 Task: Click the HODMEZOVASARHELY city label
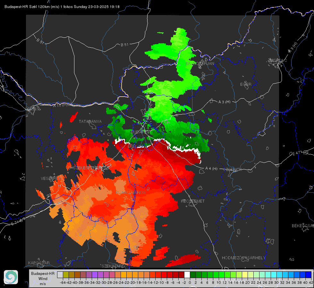pos(243,258)
